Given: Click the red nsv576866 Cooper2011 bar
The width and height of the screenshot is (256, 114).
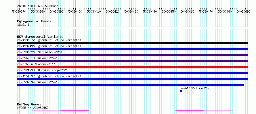Looking at the screenshot, I should coord(132,67).
